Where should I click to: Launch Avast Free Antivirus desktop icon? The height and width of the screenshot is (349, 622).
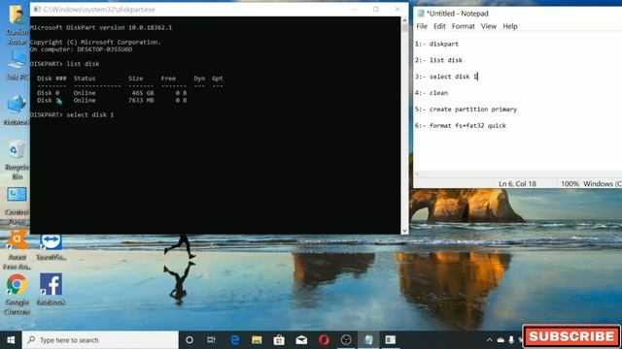(17, 250)
